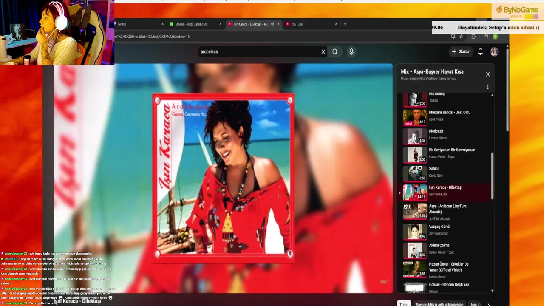Viewport: 544px width, 306px height.
Task: Close the Stream - Kick Dashboard tab
Action: (x=220, y=24)
